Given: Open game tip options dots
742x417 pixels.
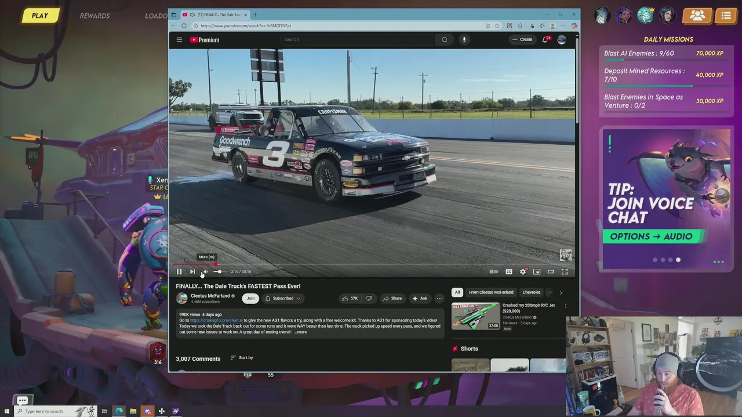Looking at the screenshot, I should coord(719,262).
